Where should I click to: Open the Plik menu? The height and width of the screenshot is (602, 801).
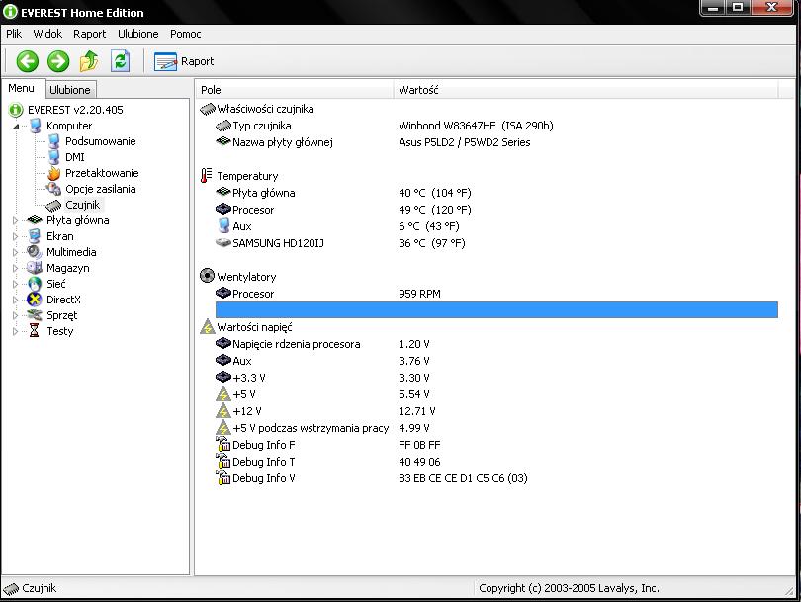click(x=14, y=34)
